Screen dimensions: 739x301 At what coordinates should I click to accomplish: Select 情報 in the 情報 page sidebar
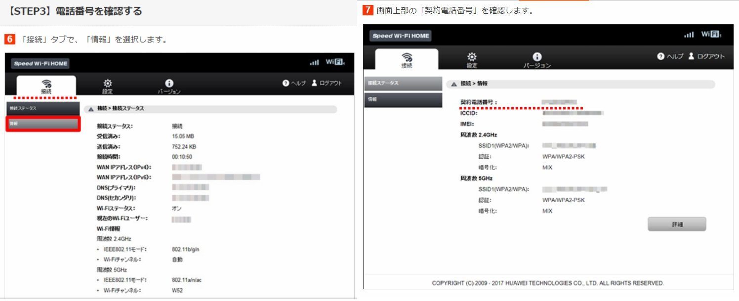(x=403, y=99)
